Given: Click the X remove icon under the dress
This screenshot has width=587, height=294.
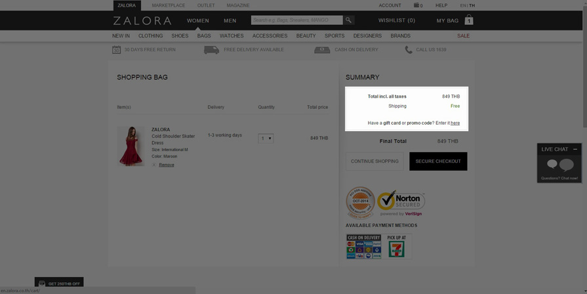Looking at the screenshot, I should coord(154,165).
